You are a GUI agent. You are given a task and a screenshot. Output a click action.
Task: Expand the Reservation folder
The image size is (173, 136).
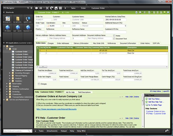pos(7,84)
